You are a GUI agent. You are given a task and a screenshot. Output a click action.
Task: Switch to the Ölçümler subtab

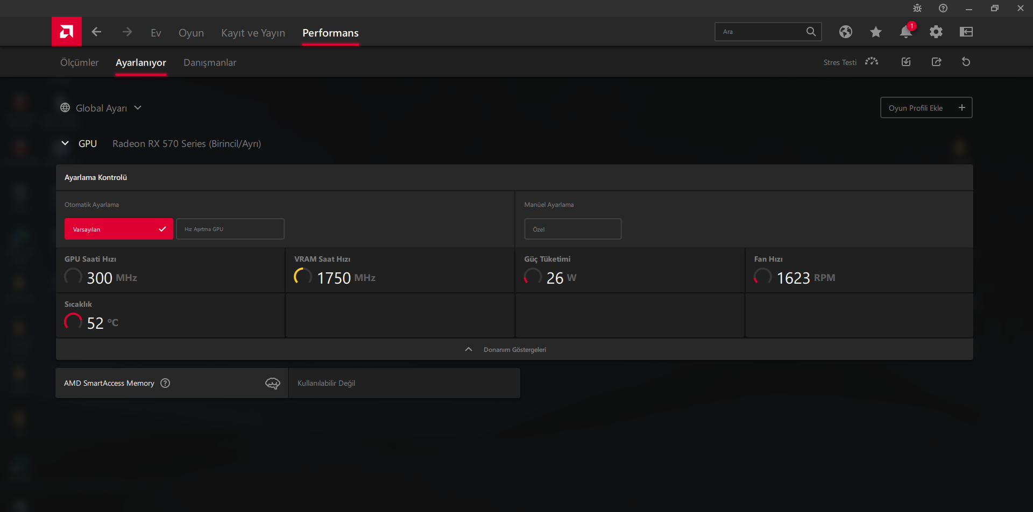79,62
